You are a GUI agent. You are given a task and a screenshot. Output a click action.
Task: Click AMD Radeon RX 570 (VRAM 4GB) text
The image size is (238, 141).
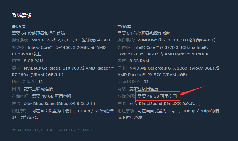[x=152, y=75]
